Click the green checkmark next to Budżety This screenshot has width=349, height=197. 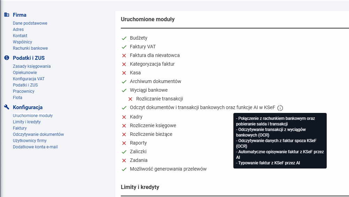(x=124, y=38)
